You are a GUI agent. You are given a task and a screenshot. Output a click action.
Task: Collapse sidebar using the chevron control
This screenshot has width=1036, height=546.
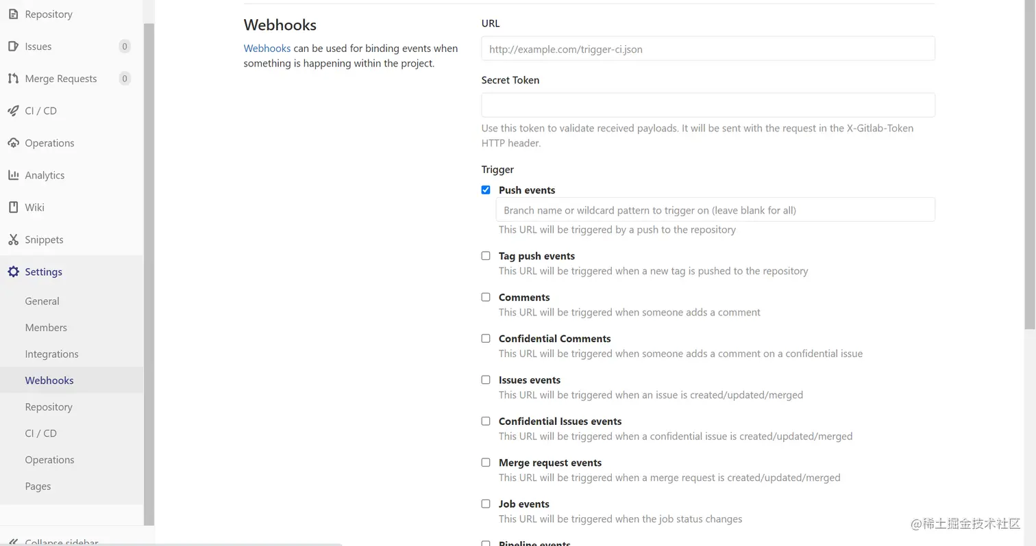pos(13,541)
